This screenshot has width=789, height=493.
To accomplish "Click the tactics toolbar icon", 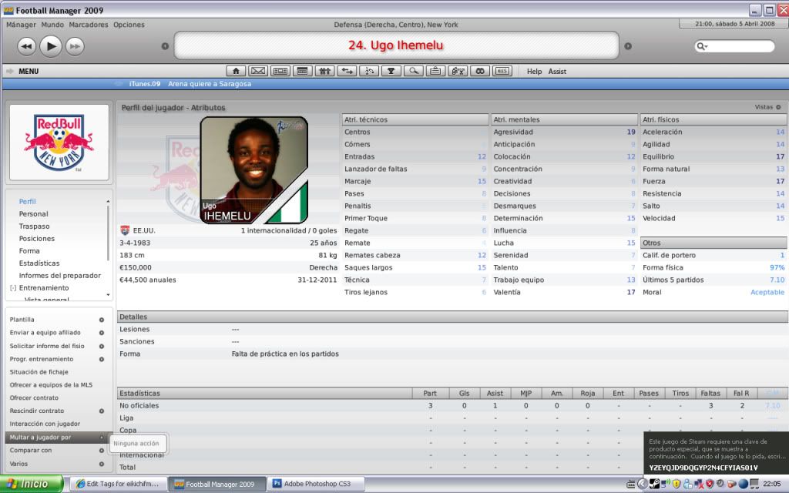I will (x=369, y=71).
